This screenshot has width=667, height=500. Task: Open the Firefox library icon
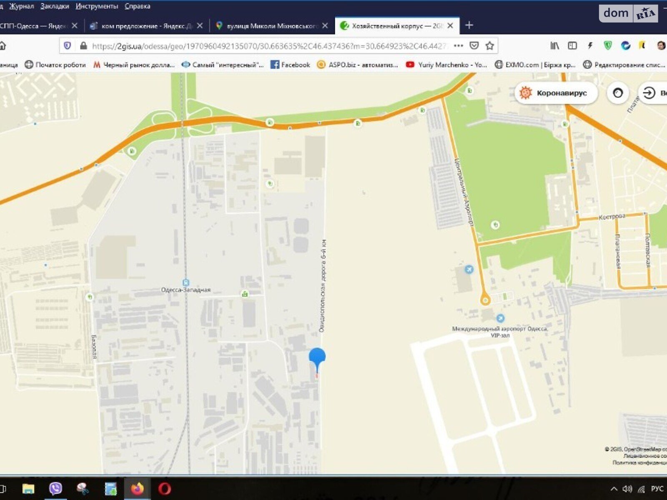coord(554,46)
